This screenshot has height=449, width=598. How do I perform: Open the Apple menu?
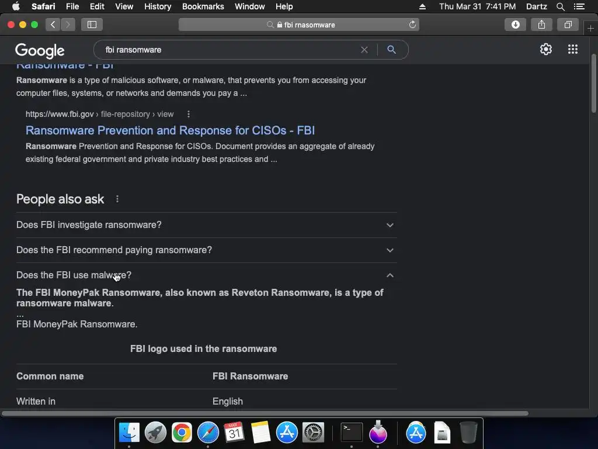pos(16,6)
